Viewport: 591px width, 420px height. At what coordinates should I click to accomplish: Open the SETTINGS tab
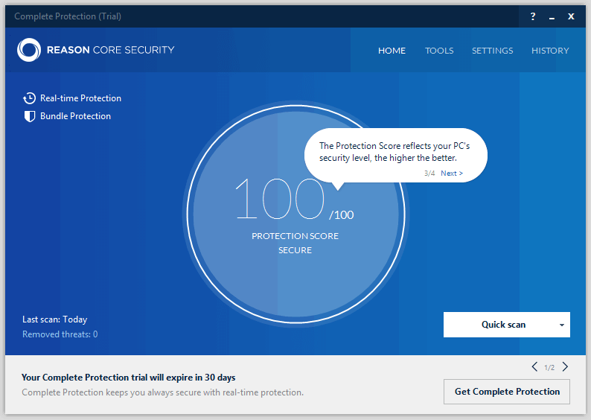(x=492, y=51)
